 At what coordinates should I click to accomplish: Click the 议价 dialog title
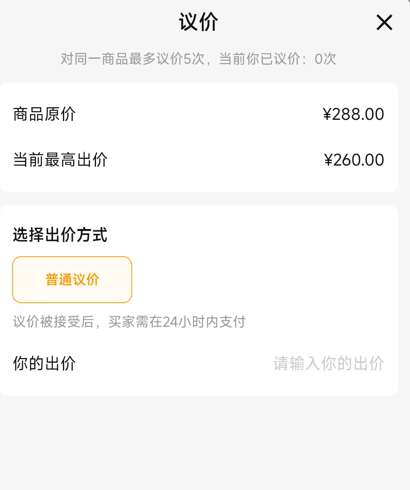pyautogui.click(x=198, y=22)
